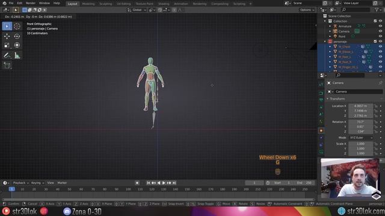This screenshot has width=385, height=216.
Task: Uncheck the Collection exclude checkbox
Action: tap(375, 21)
